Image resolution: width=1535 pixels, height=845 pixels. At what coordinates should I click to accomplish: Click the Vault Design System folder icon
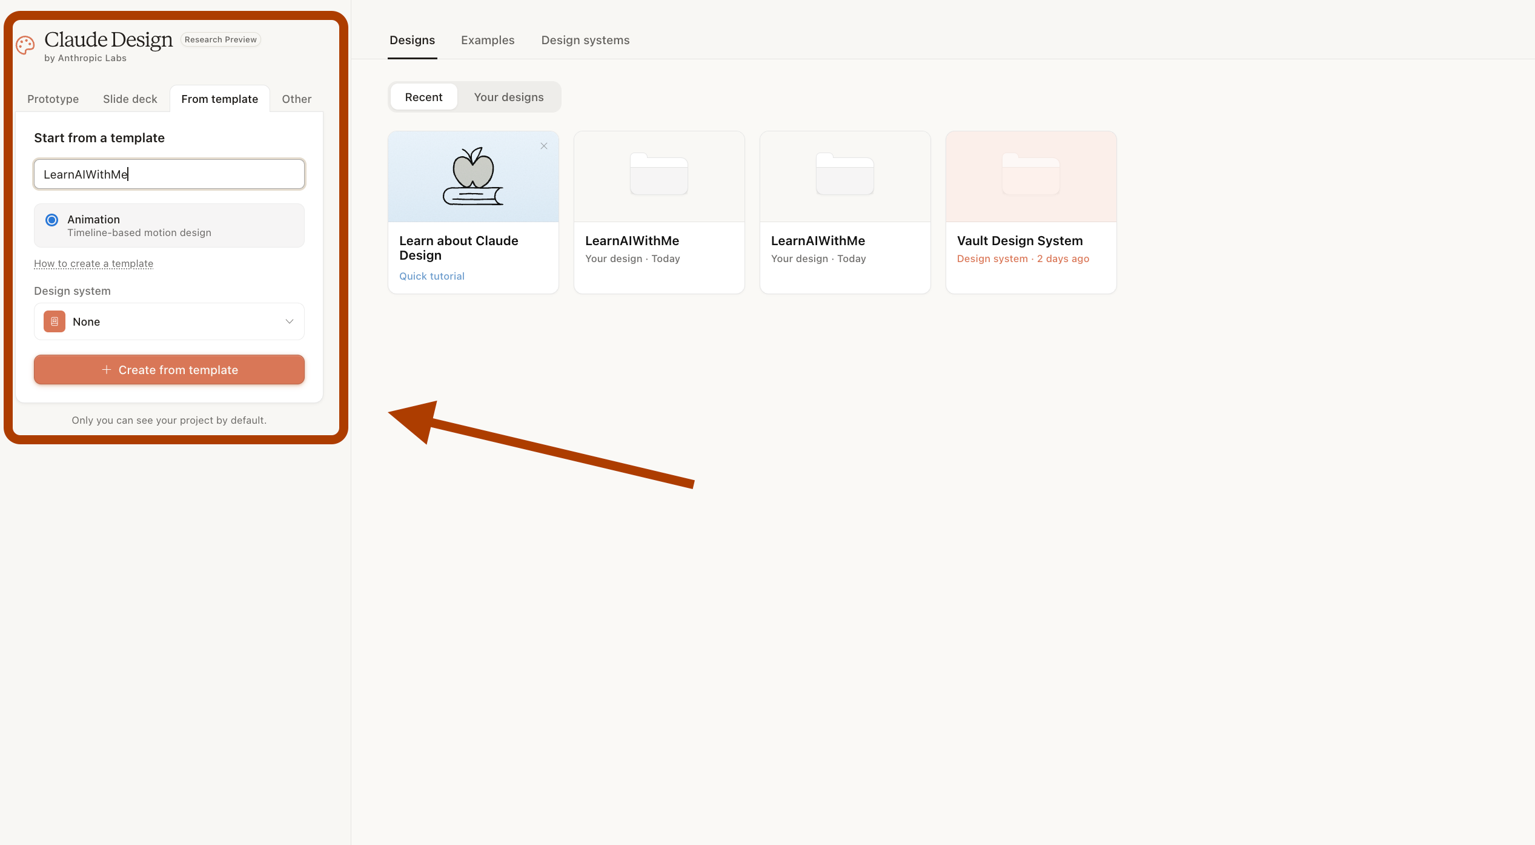(1030, 174)
